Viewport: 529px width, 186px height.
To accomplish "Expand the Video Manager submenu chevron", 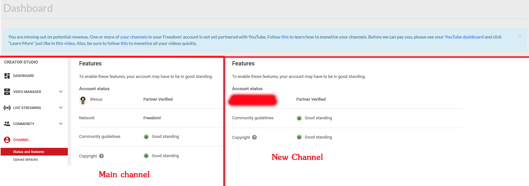I will coord(61,92).
